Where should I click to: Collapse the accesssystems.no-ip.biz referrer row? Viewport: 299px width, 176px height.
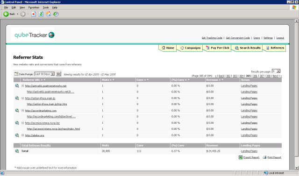[x=22, y=123]
